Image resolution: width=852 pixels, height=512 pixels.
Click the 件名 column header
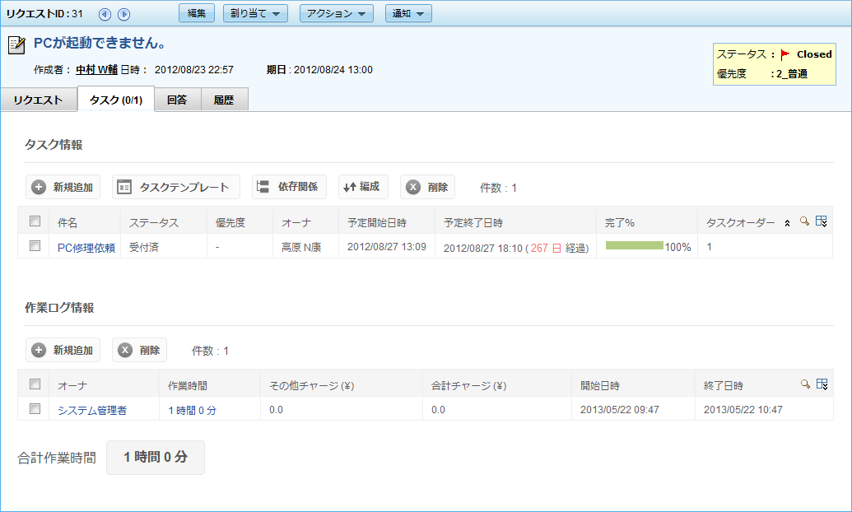(68, 223)
